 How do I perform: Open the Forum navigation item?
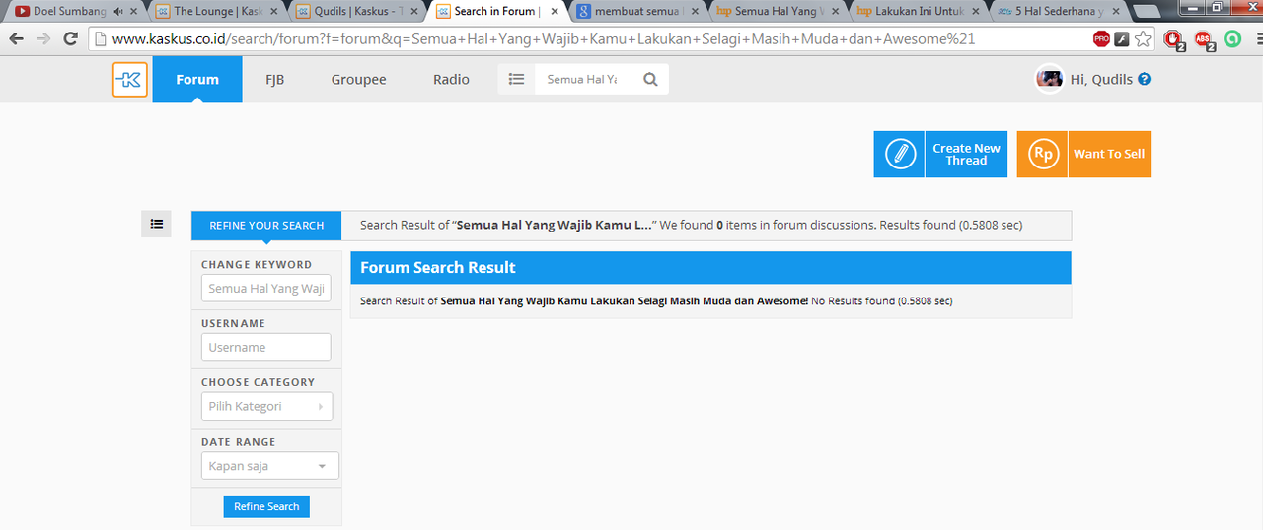[x=197, y=79]
